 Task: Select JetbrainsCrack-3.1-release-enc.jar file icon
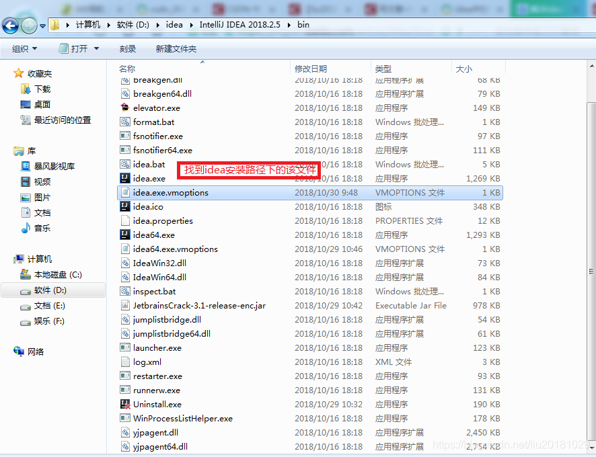[x=125, y=305]
